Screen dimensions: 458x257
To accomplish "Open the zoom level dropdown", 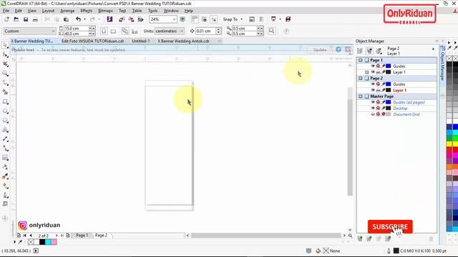I will point(174,19).
